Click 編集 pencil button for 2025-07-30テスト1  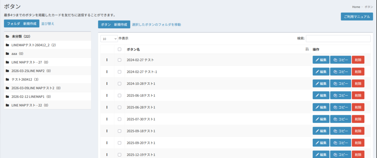321,119
